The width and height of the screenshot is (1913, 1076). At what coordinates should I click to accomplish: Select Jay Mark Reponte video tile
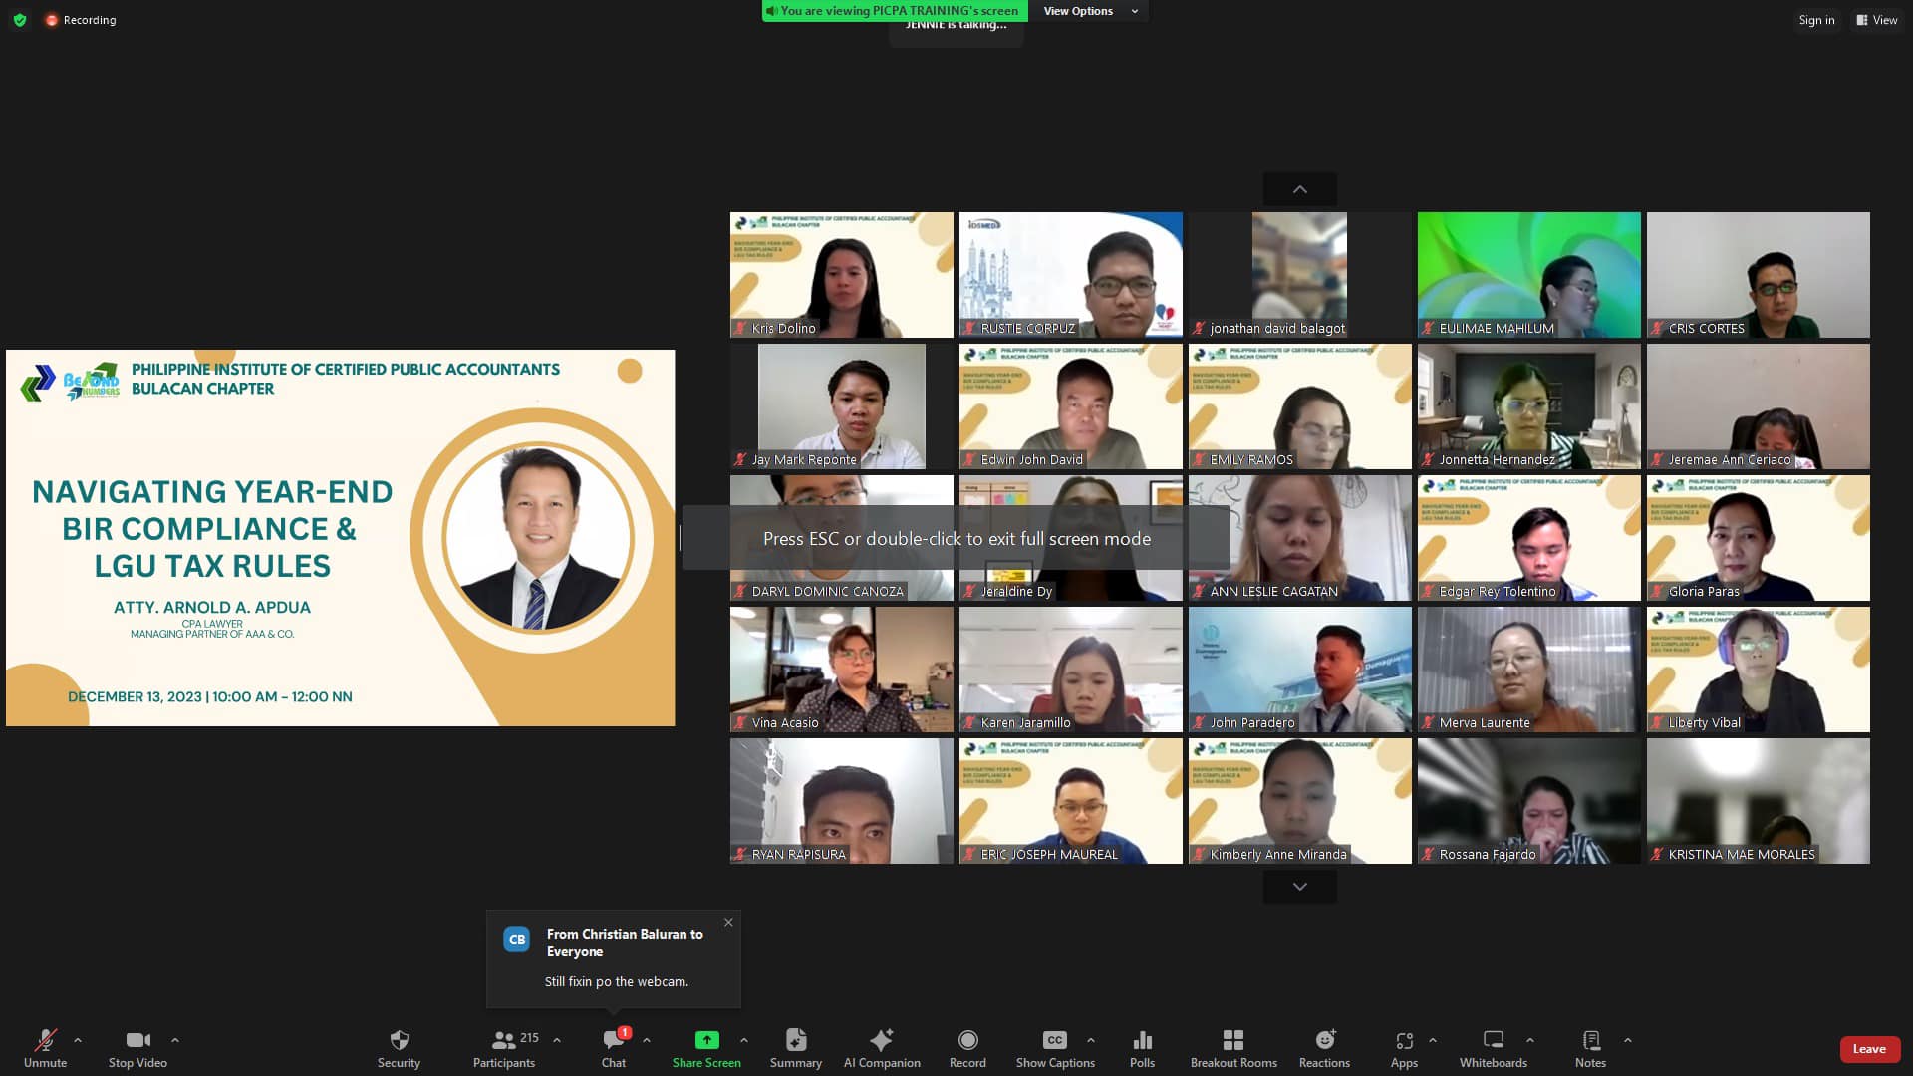tap(841, 406)
